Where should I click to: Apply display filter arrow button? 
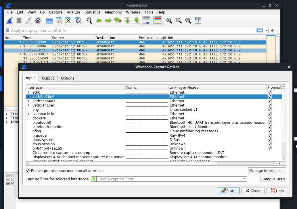pyautogui.click(x=260, y=30)
